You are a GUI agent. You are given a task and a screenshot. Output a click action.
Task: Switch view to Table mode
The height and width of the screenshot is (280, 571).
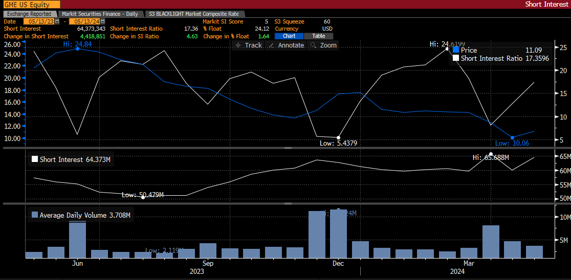(x=318, y=36)
